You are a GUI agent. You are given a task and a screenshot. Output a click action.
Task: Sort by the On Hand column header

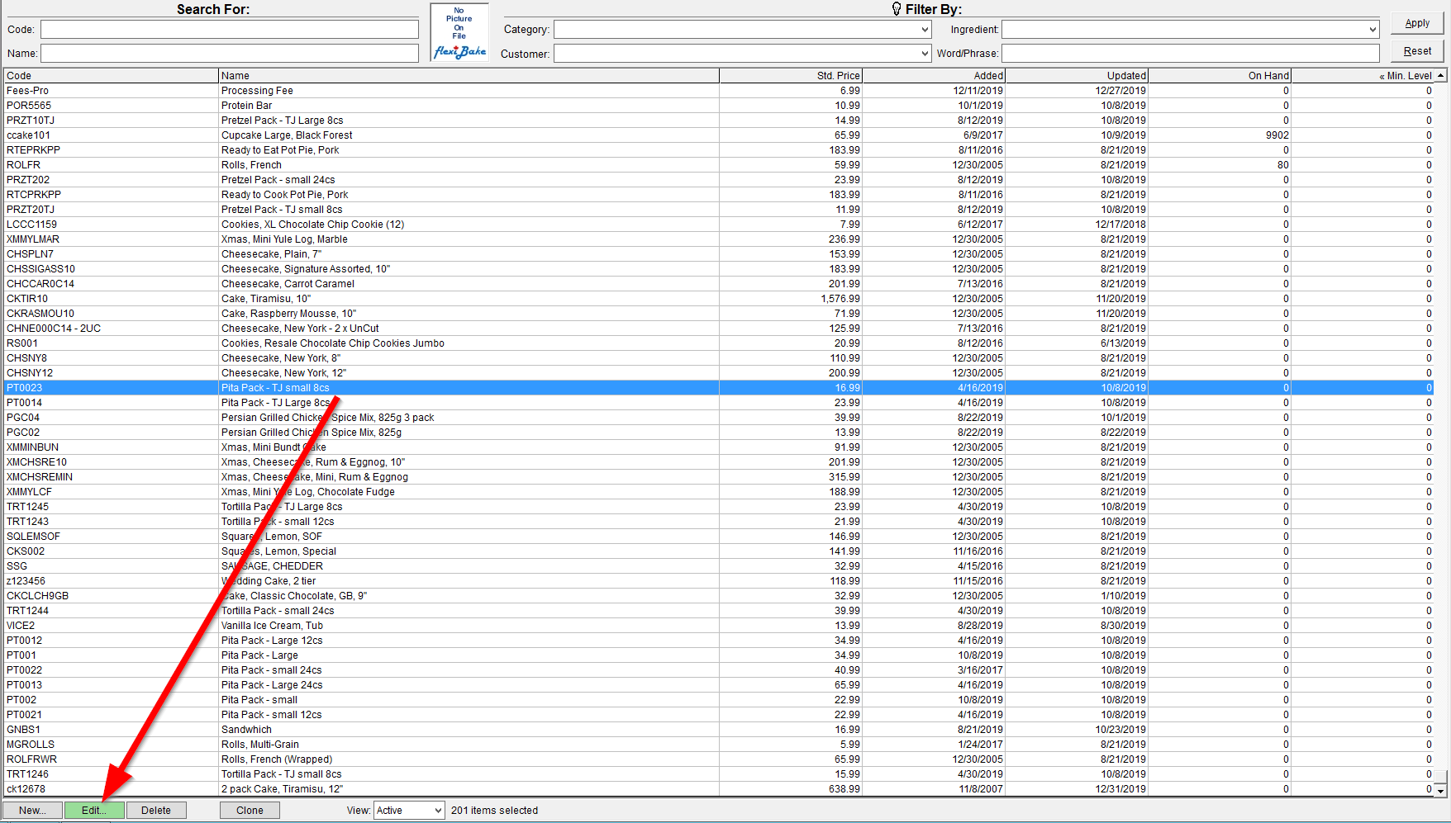[x=1220, y=76]
